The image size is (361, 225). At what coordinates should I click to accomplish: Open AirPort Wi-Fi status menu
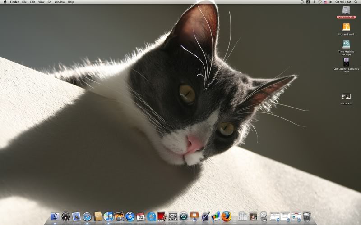tap(320, 2)
